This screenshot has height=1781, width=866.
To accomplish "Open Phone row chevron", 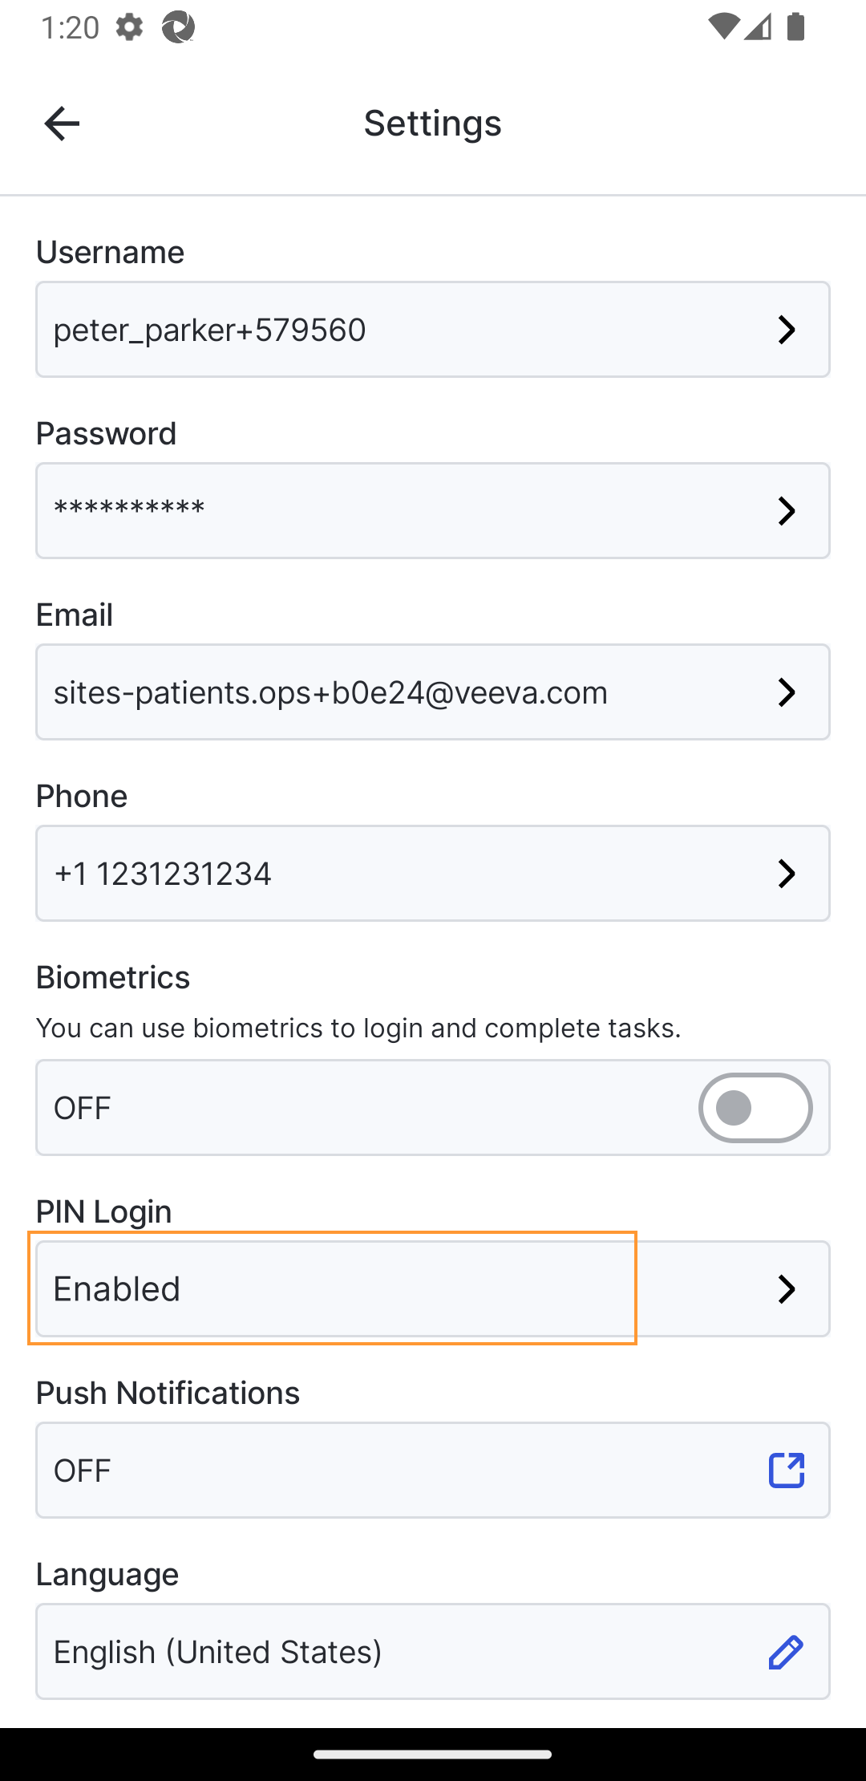I will click(787, 874).
